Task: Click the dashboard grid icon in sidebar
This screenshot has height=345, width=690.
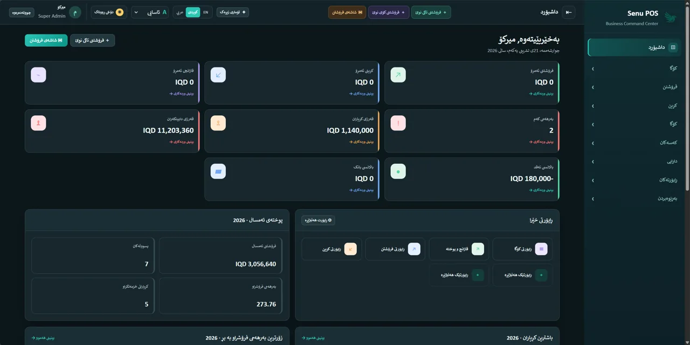Action: 673,47
